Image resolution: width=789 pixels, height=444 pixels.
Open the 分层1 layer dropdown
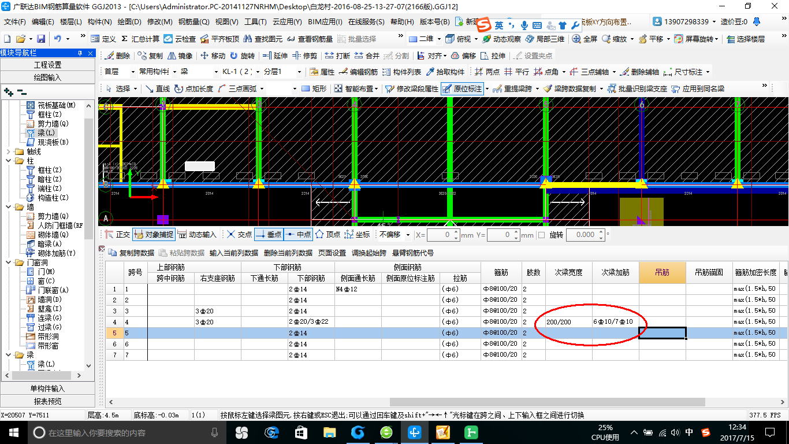click(x=299, y=72)
